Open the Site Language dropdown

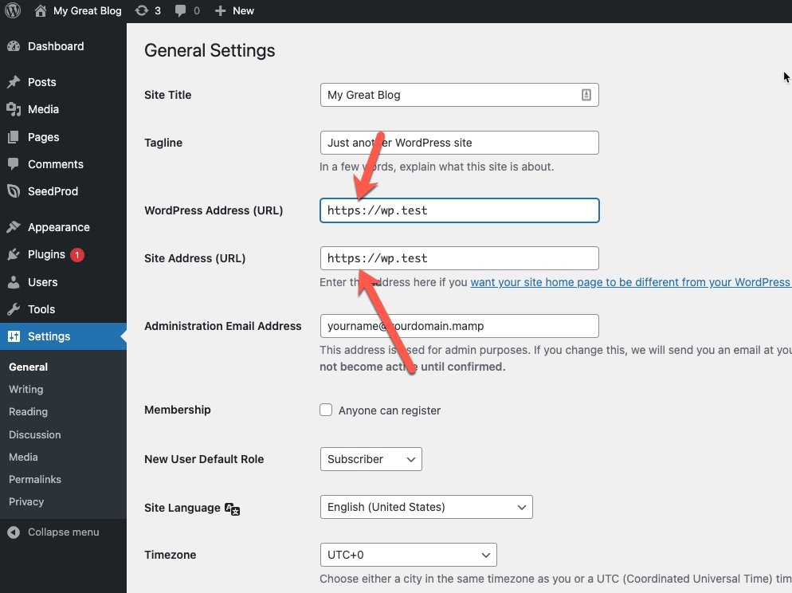coord(426,507)
